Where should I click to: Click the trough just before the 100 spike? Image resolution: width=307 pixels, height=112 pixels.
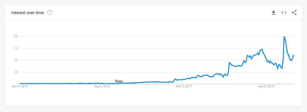(282, 68)
